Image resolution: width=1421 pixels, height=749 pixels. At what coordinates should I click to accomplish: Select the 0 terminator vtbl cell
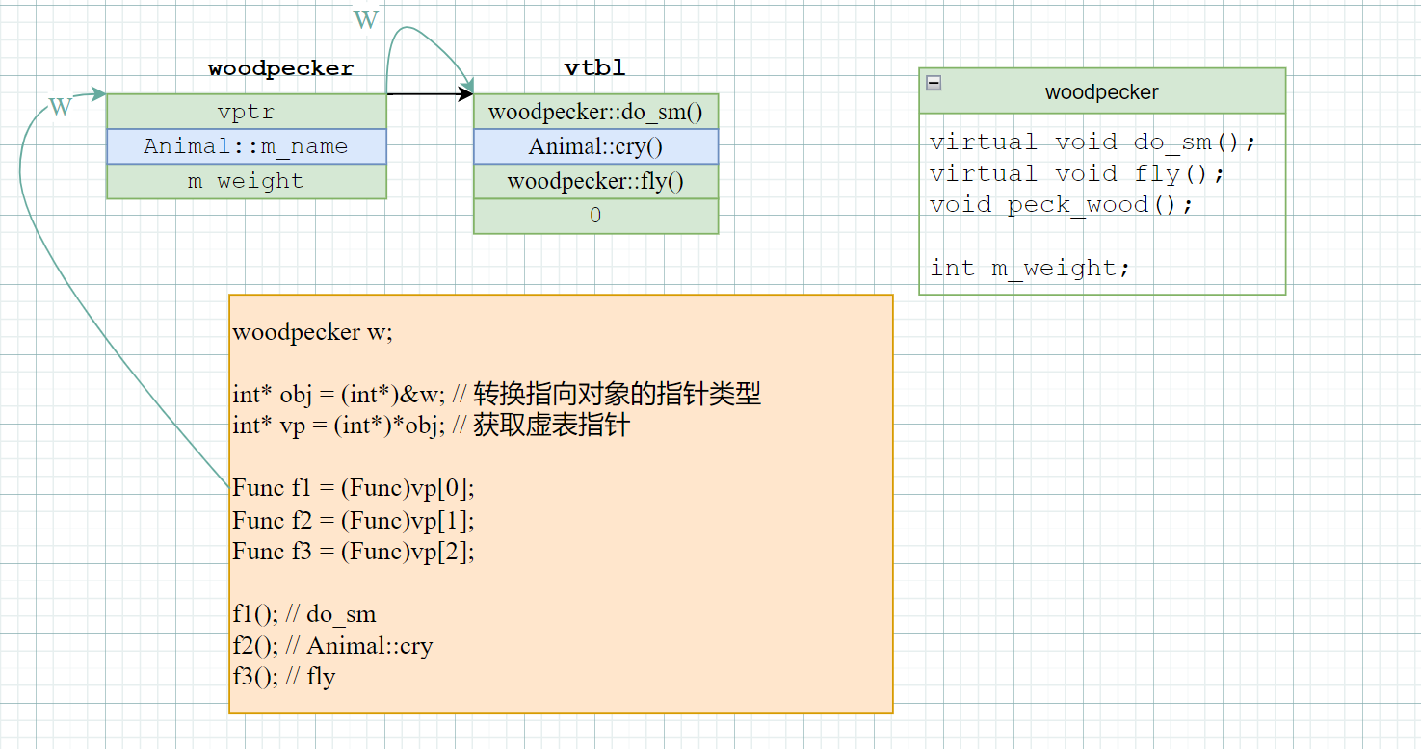tap(595, 216)
